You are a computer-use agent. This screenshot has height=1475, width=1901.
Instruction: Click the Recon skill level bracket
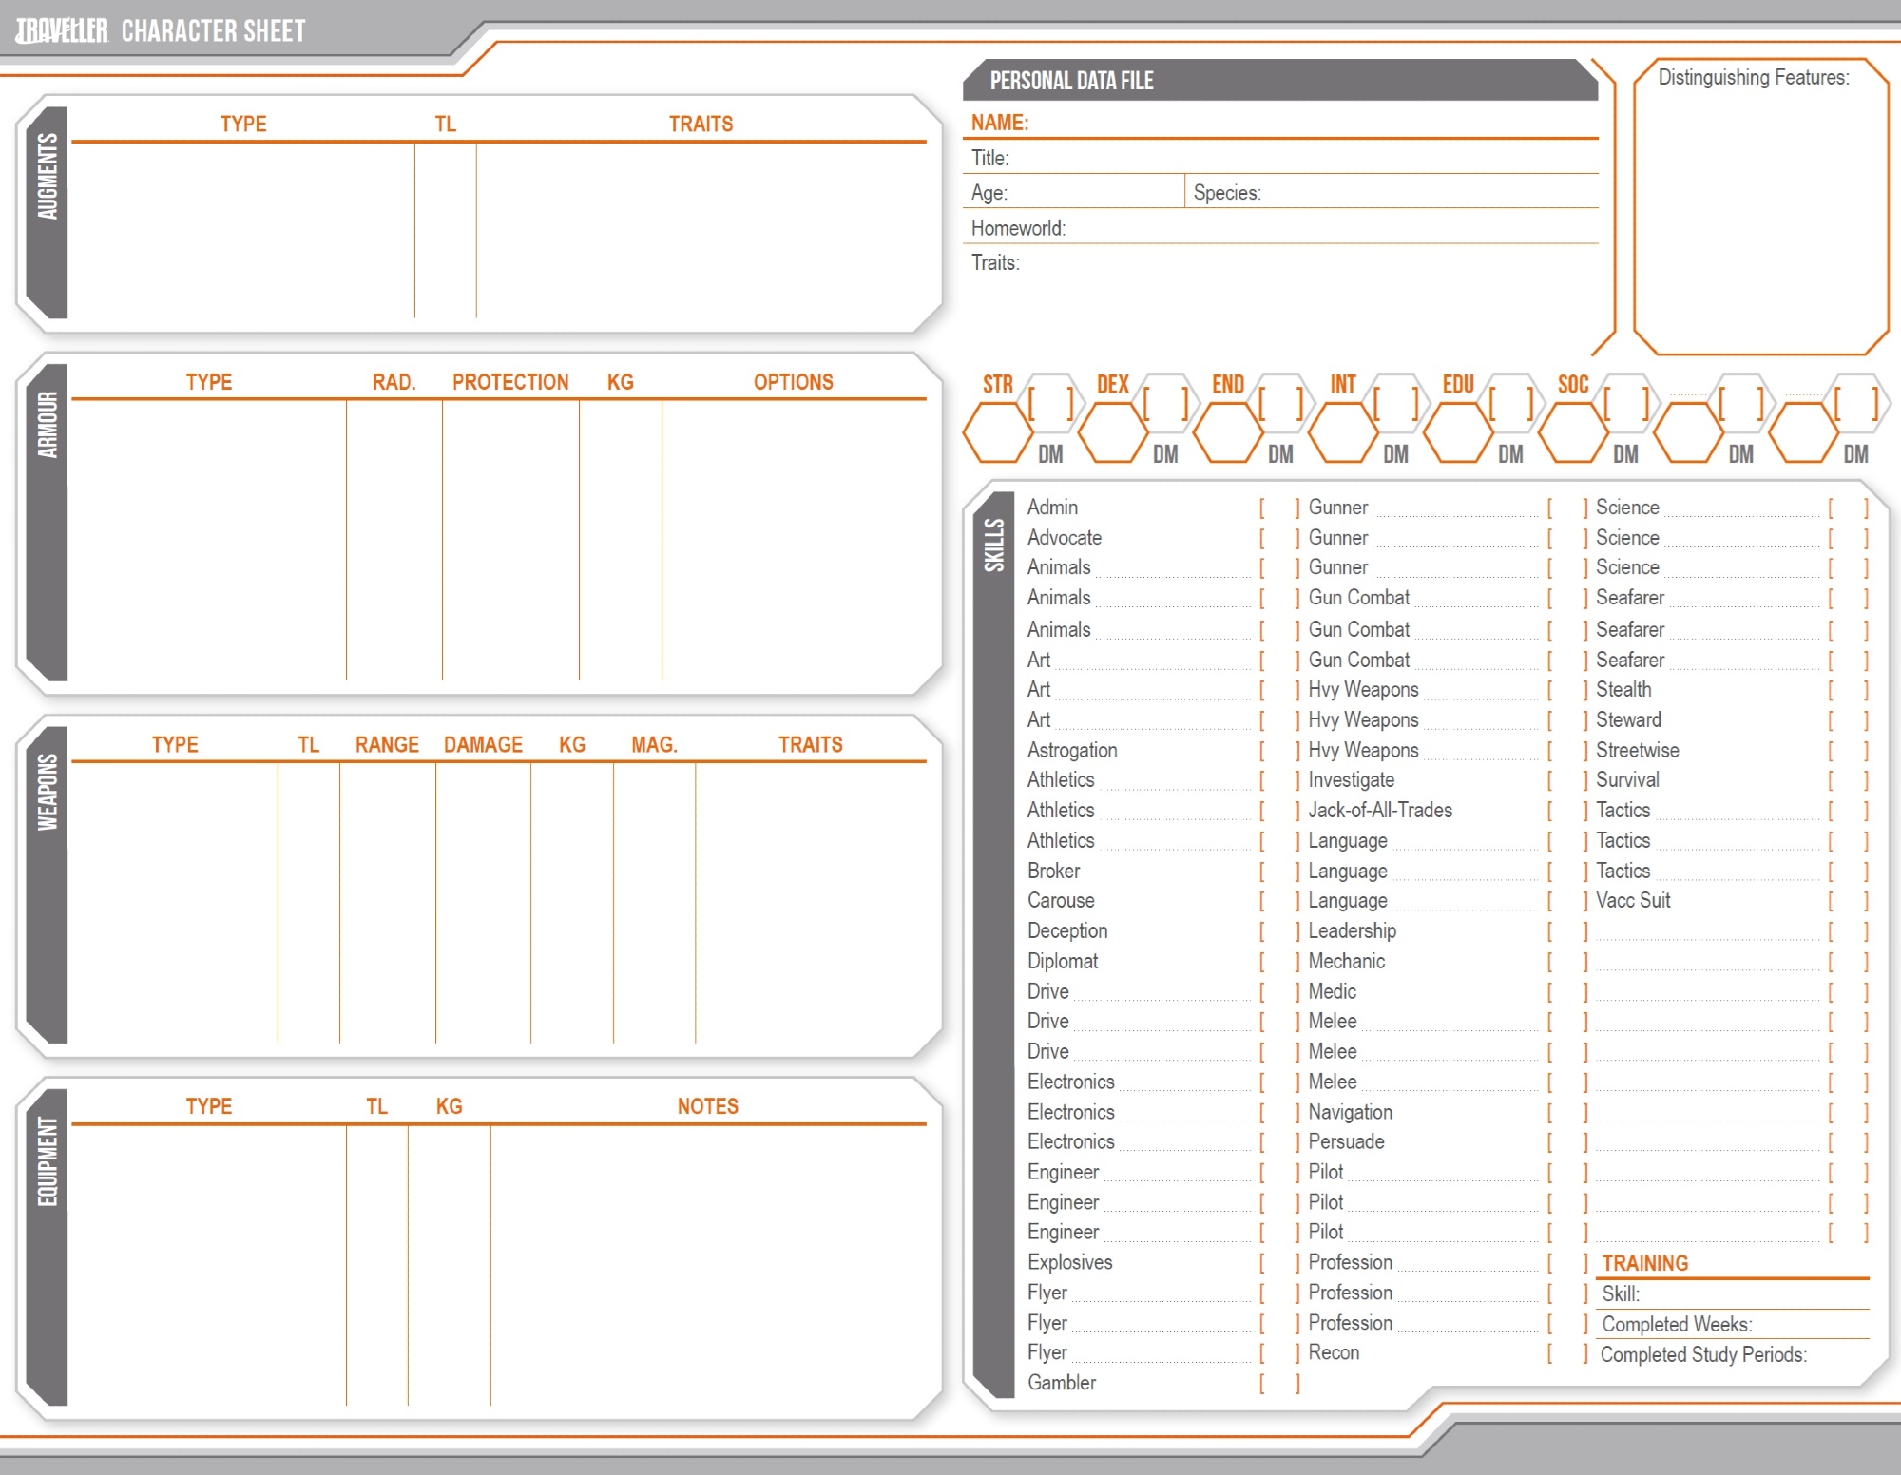pyautogui.click(x=1566, y=1353)
